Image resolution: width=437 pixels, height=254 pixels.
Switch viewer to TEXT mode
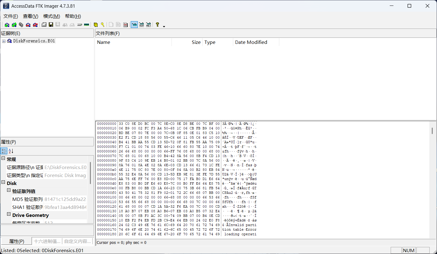[141, 25]
